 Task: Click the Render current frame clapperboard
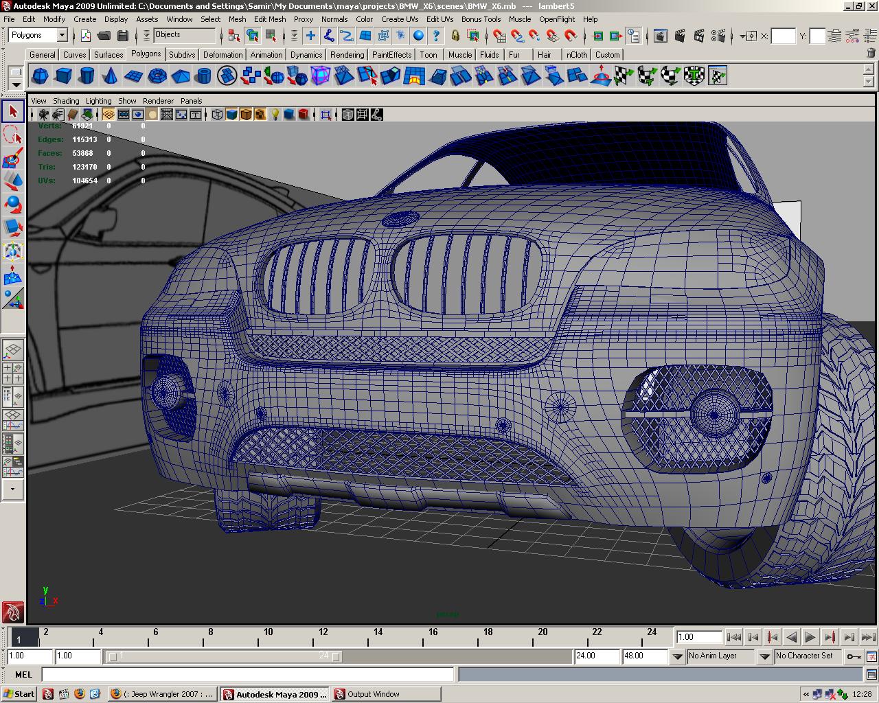(680, 36)
